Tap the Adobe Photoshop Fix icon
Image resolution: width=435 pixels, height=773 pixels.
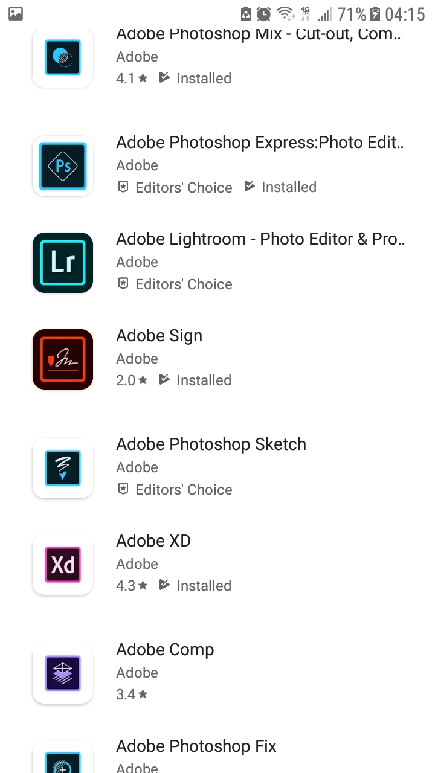63,759
